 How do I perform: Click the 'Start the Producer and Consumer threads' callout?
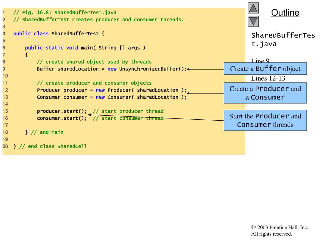[x=265, y=120]
